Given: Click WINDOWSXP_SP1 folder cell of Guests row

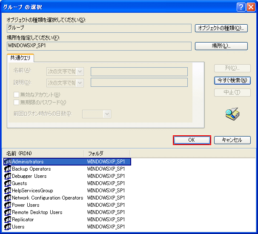Looking at the screenshot, I should coord(106,183).
